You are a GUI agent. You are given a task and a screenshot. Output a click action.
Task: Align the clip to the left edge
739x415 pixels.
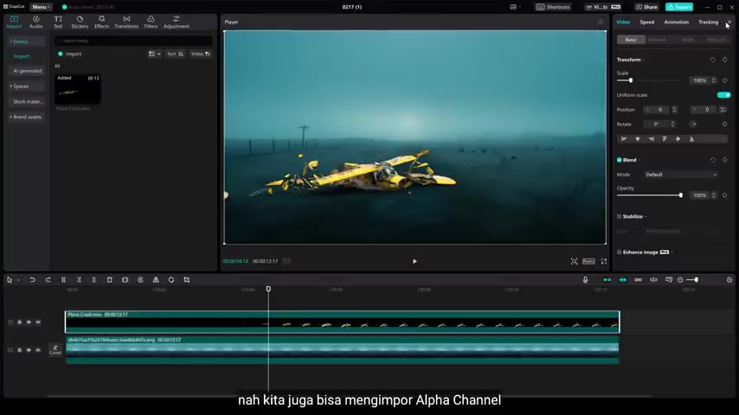click(x=624, y=139)
